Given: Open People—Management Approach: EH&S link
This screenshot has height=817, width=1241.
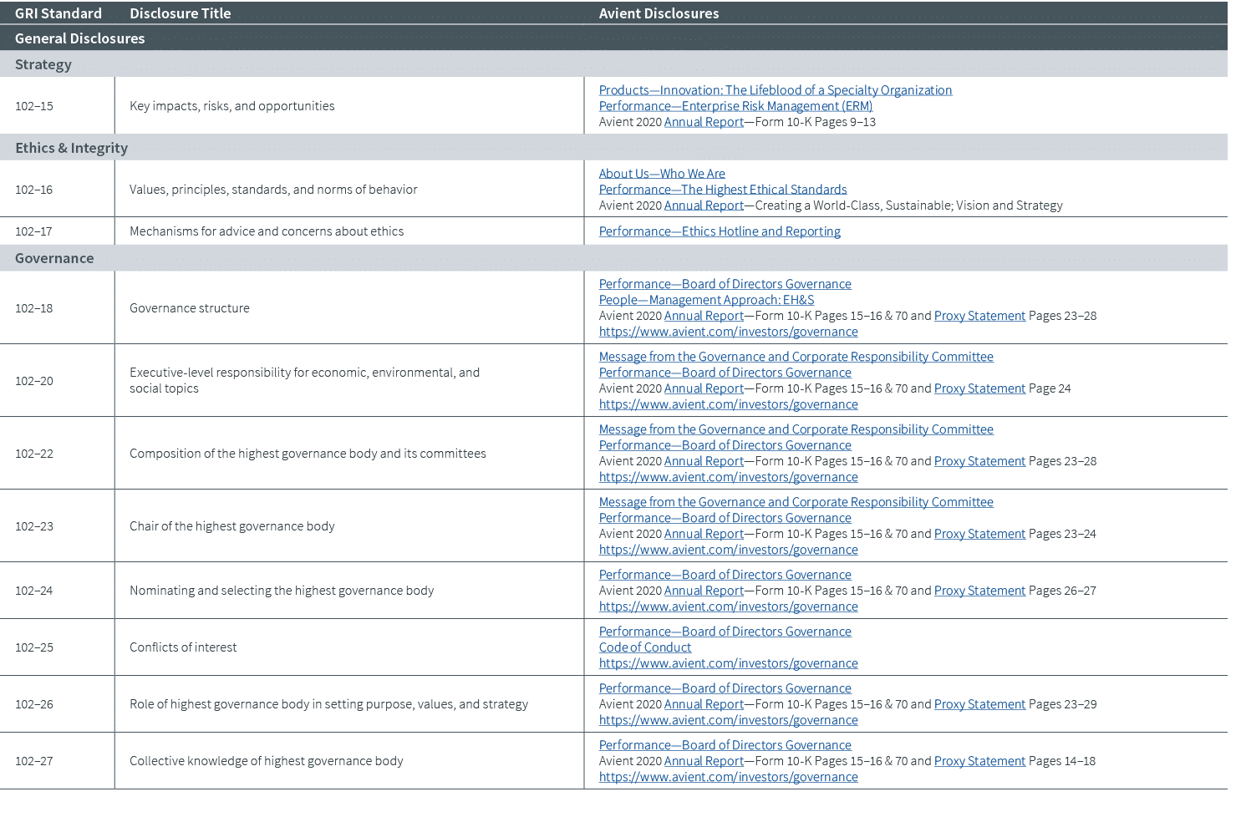Looking at the screenshot, I should click(706, 300).
